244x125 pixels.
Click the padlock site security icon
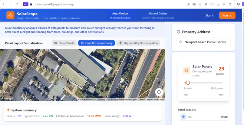point(31,4)
